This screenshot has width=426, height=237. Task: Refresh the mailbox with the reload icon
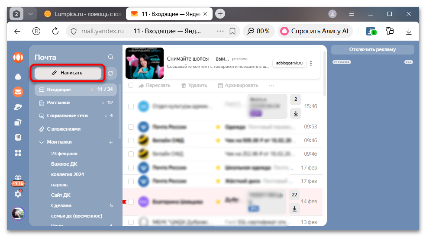click(x=110, y=73)
